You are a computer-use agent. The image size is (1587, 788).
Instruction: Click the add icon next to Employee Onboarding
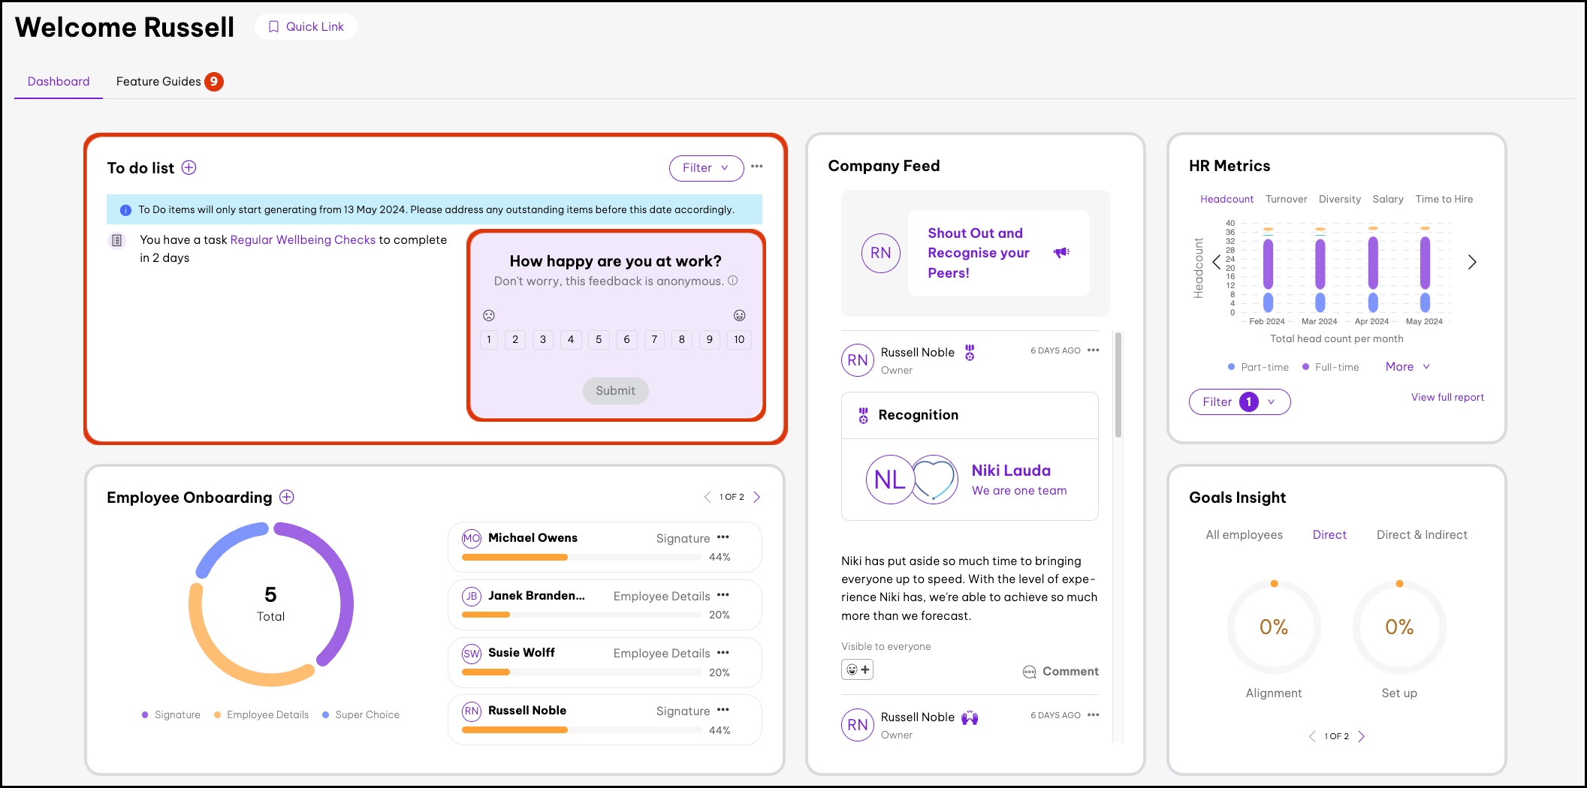point(287,498)
